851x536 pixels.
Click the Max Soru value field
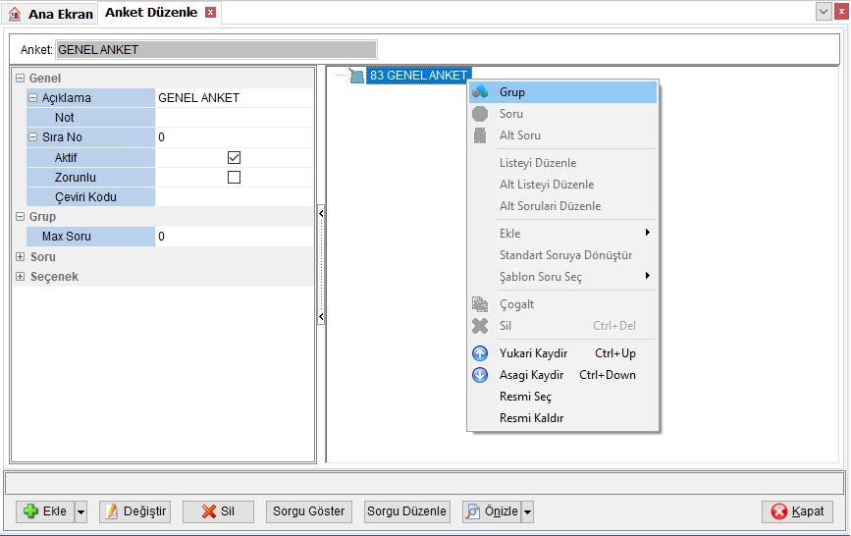click(x=234, y=237)
